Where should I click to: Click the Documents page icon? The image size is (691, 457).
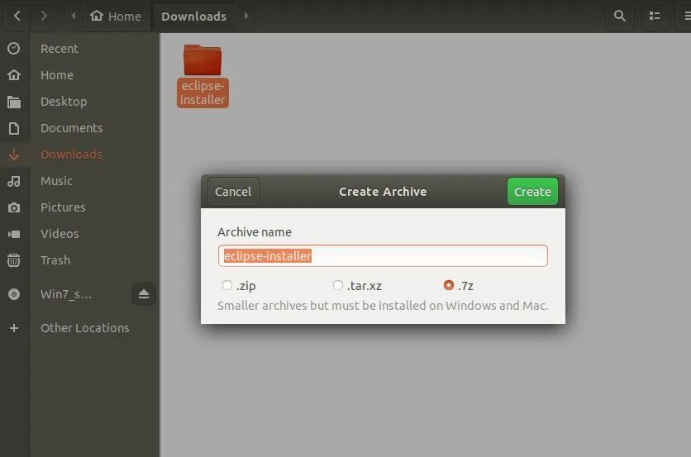coord(14,128)
